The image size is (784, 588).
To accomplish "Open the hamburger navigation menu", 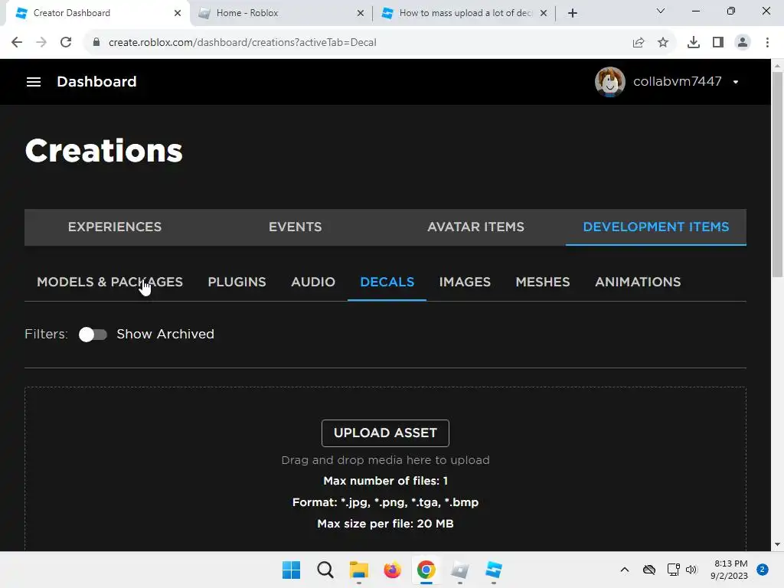I will 34,81.
